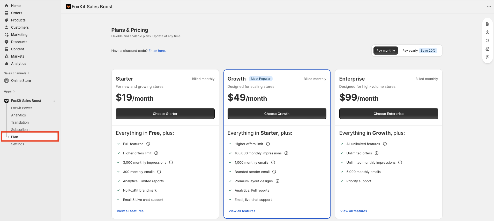This screenshot has width=494, height=221.
Task: Click the Discounts badge icon
Action: [x=6, y=42]
